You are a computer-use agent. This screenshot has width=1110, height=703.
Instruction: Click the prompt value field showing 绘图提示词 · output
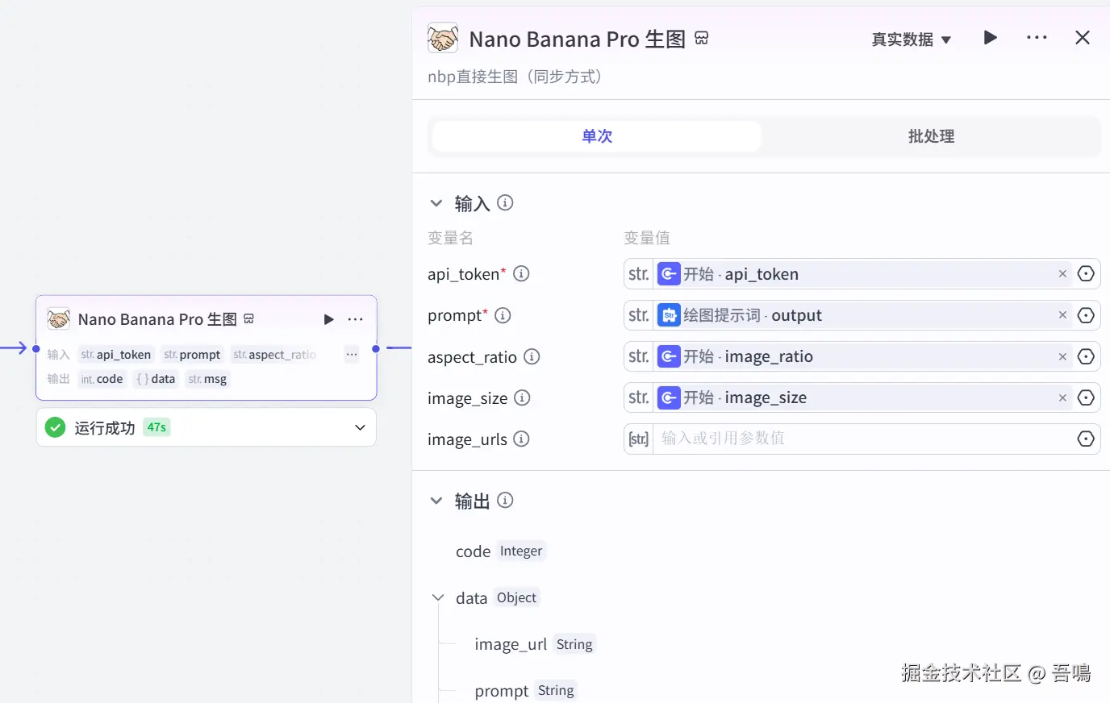click(x=862, y=315)
